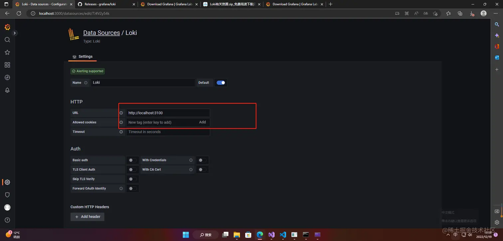This screenshot has height=241, width=503.
Task: Open the Grafana home logo
Action: (7, 27)
